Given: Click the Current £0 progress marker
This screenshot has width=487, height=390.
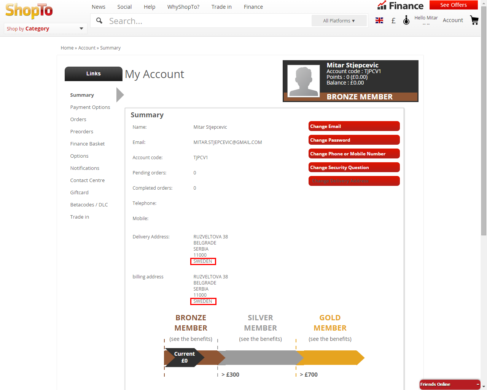Looking at the screenshot, I should coord(185,357).
